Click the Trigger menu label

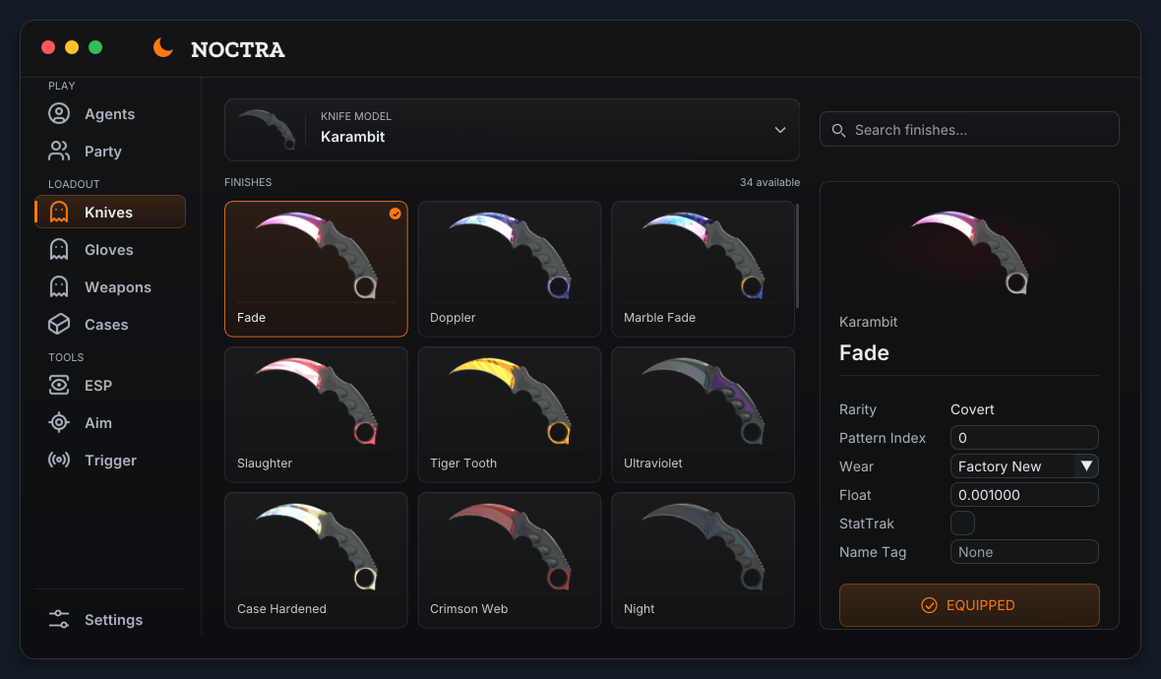(x=110, y=461)
